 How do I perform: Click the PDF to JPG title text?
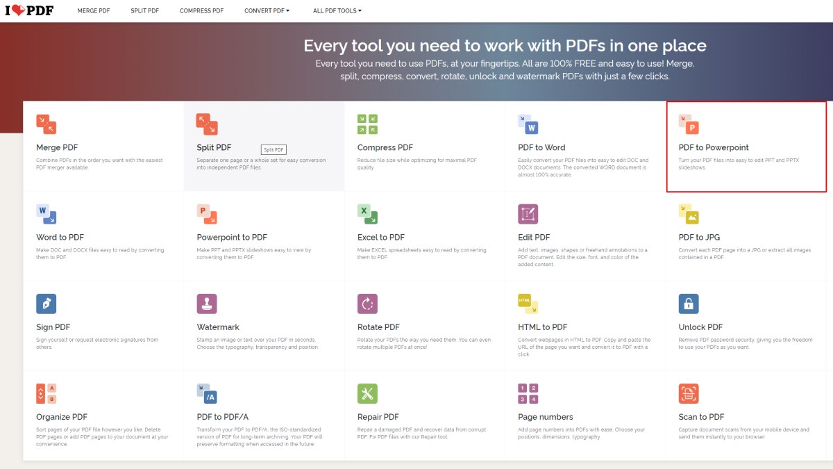point(699,237)
